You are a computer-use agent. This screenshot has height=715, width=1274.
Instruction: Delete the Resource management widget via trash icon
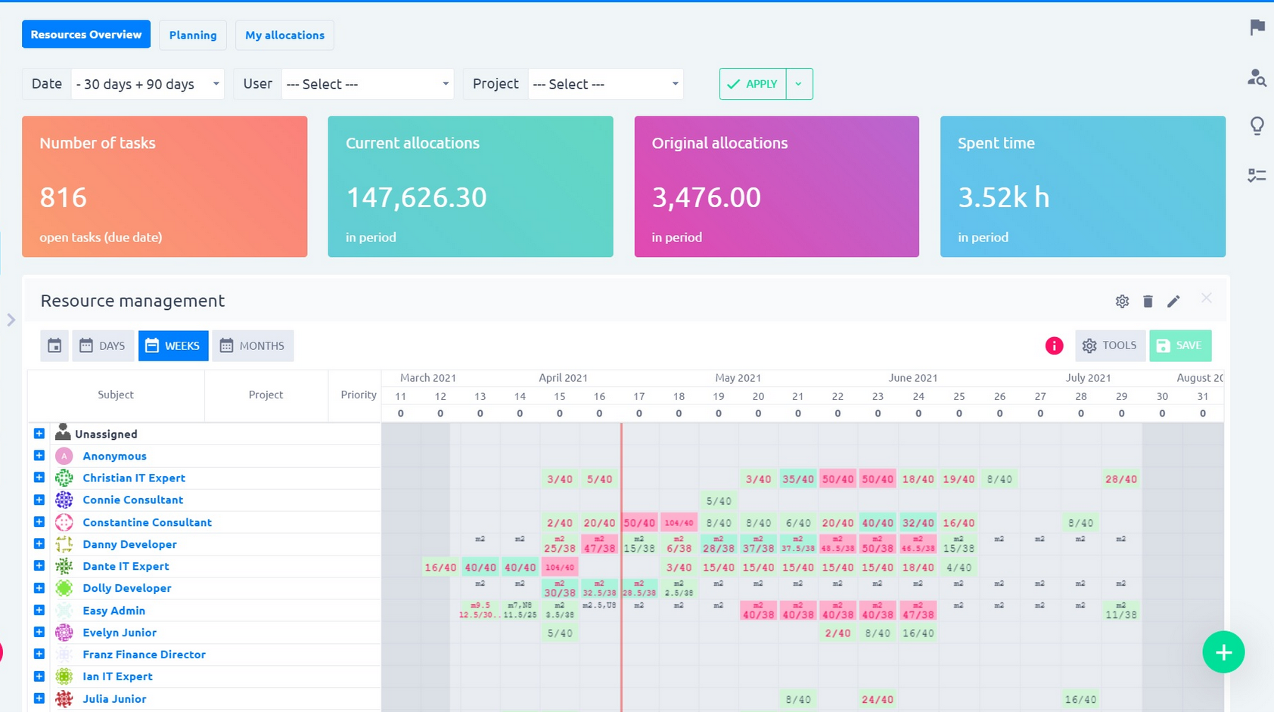pos(1148,302)
